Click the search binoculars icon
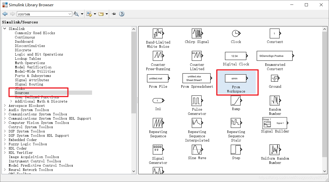 [76, 14]
